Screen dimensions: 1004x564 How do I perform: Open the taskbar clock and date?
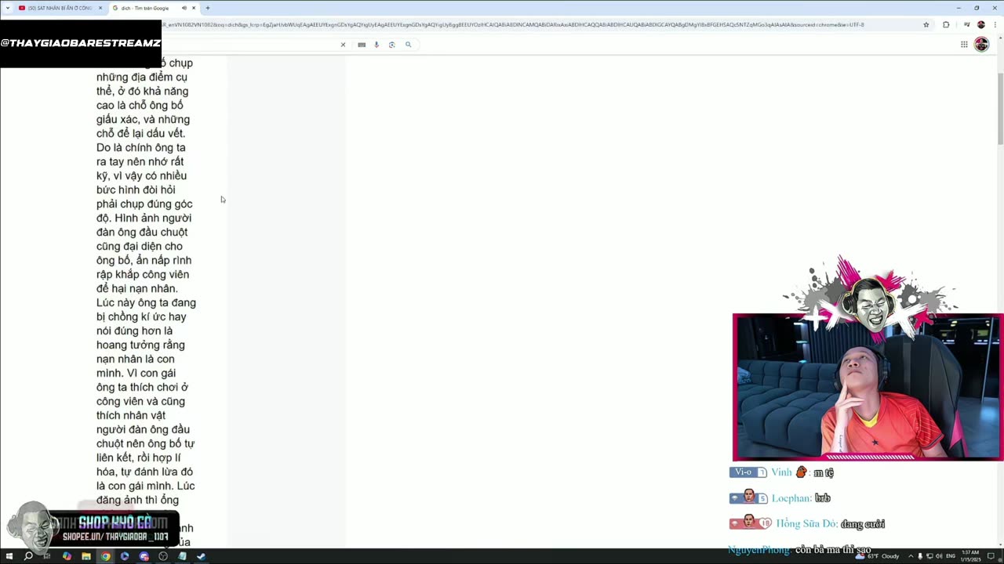pyautogui.click(x=970, y=556)
